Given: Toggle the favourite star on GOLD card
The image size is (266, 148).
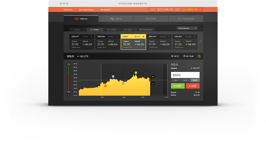Looking at the screenshot, I should pyautogui.click(x=143, y=37).
